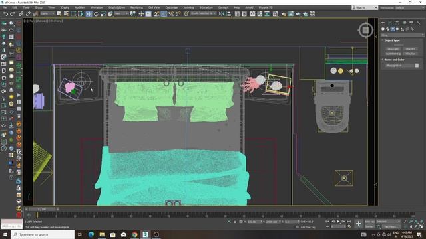Switch to Modify tab in command panel
Image resolution: width=426 pixels, height=239 pixels.
point(390,23)
